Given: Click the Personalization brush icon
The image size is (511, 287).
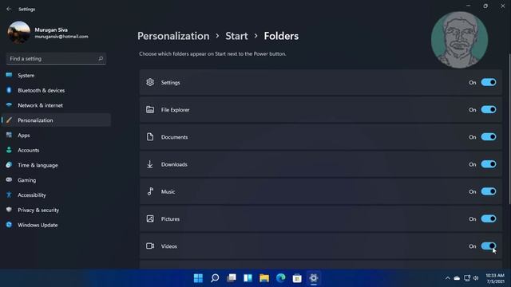Looking at the screenshot, I should [9, 120].
